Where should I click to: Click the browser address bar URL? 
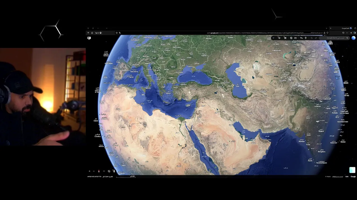pyautogui.click(x=264, y=33)
